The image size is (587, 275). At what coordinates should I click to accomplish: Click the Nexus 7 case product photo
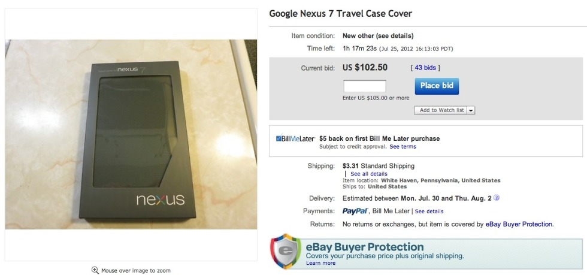[x=131, y=134]
